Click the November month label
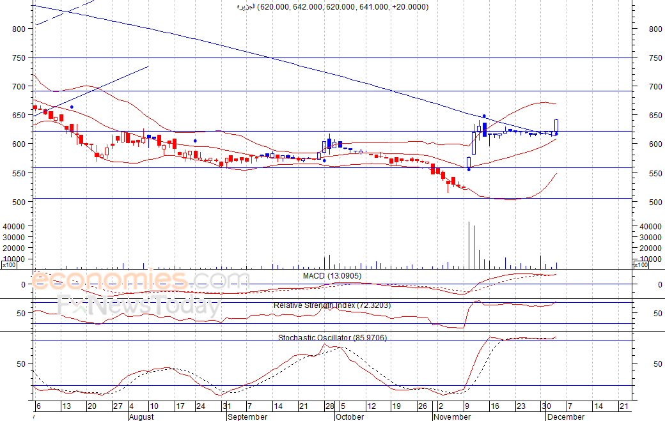Image resolution: width=665 pixels, height=421 pixels. [x=452, y=417]
